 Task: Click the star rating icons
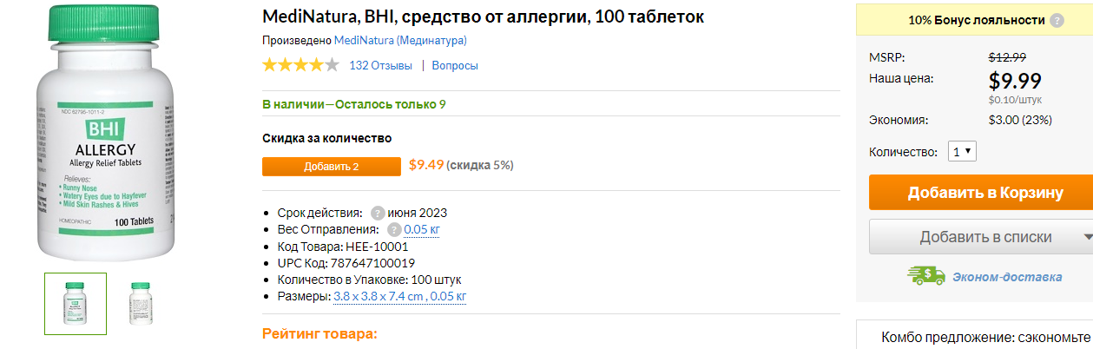300,64
